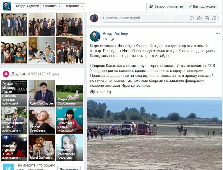Click the small profile avatar in top bar
The height and width of the screenshot is (170, 223).
click(x=7, y=6)
